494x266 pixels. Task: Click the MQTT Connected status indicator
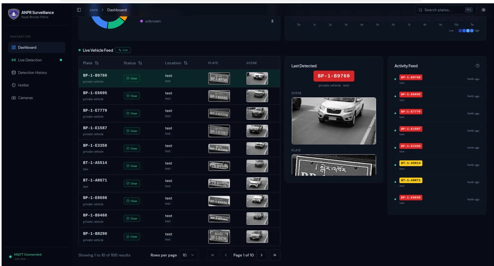[25, 256]
